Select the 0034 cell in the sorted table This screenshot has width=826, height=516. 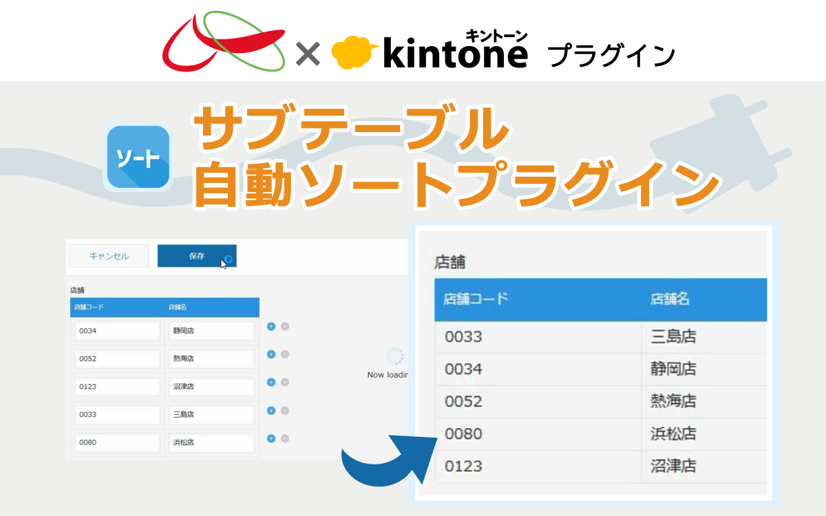[x=538, y=369]
